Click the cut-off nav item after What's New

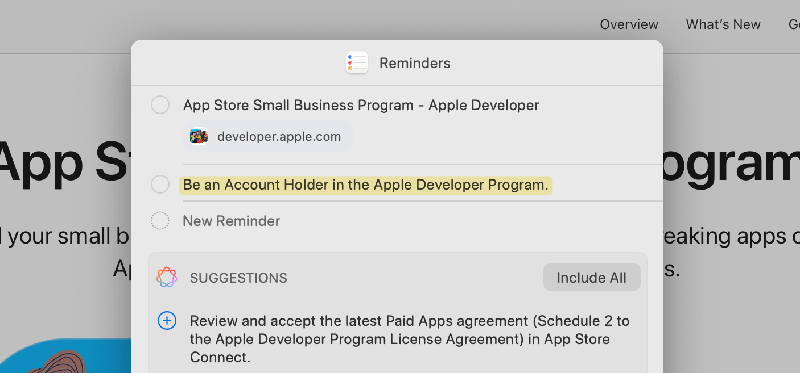(x=794, y=24)
